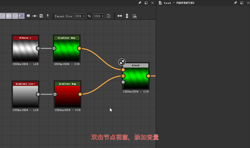Click the snap/magnet icon at toolbar right
Screen dimensions: 250x148
(134, 16)
